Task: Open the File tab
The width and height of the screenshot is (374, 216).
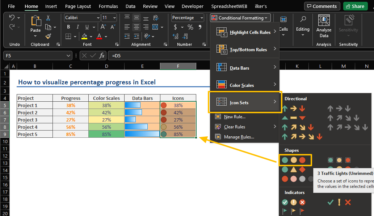Action: pos(11,6)
